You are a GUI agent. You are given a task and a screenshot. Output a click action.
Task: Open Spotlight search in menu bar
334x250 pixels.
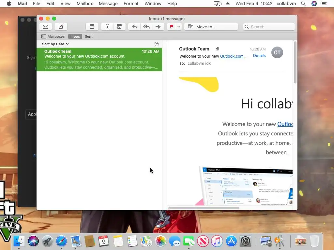(303, 4)
